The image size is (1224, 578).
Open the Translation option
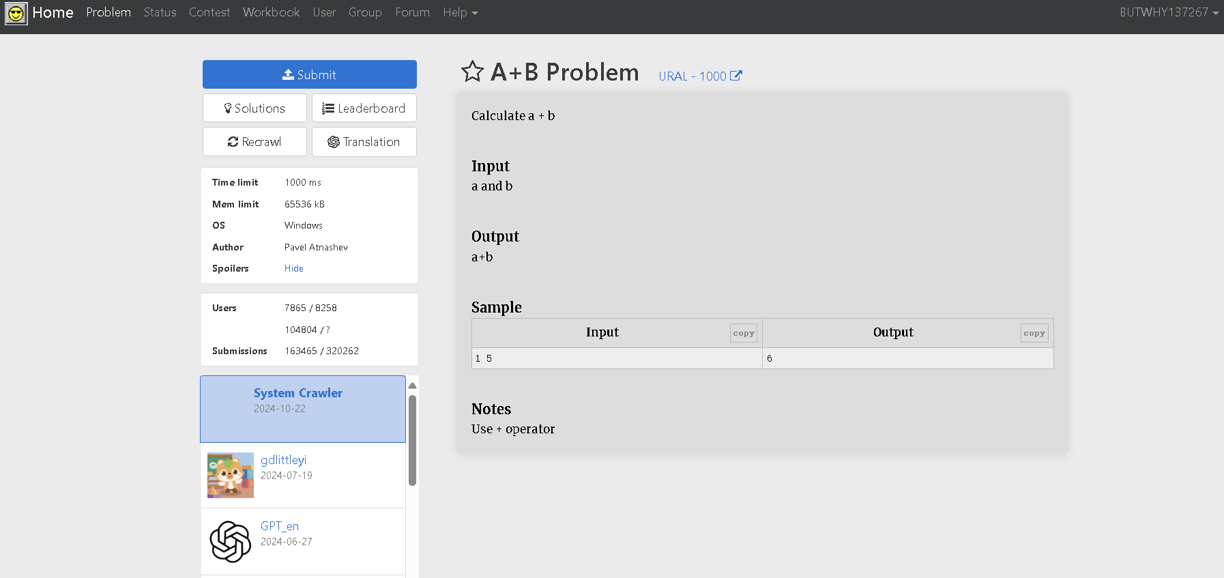point(364,142)
